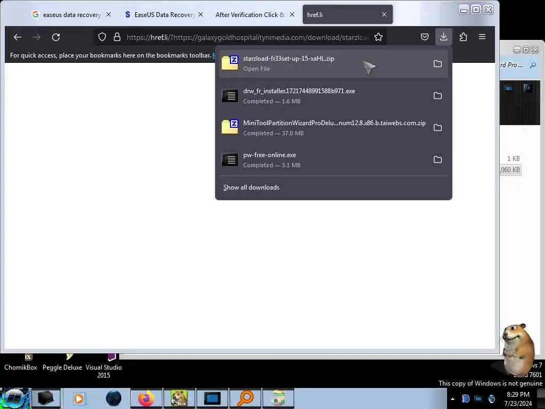Open the Windows Start menu
Image resolution: width=545 pixels, height=409 pixels.
point(15,398)
